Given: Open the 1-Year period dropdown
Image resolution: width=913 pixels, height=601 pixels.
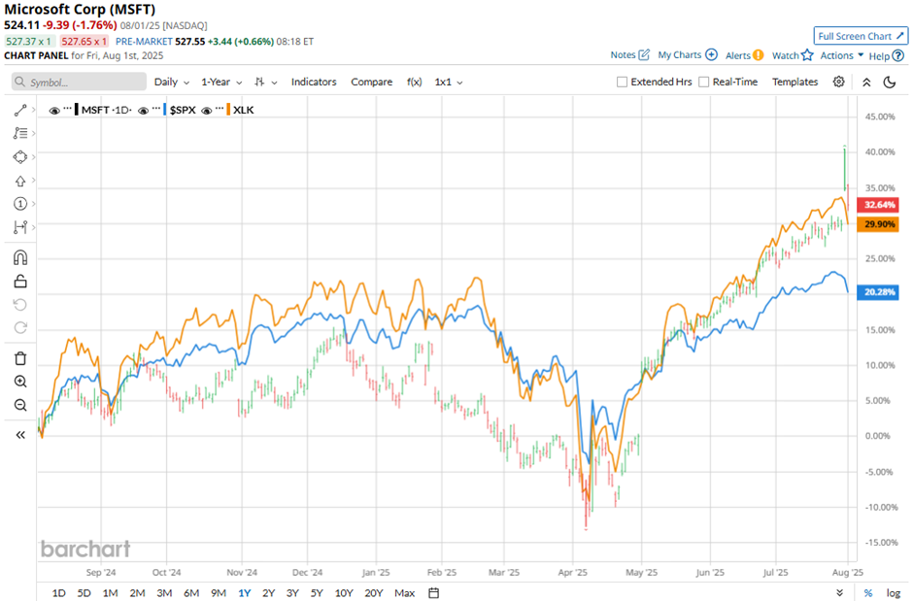Looking at the screenshot, I should (221, 82).
